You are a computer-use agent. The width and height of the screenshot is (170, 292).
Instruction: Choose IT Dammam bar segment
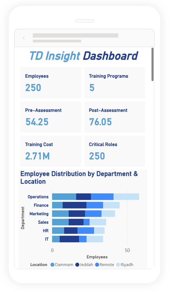click(x=56, y=239)
